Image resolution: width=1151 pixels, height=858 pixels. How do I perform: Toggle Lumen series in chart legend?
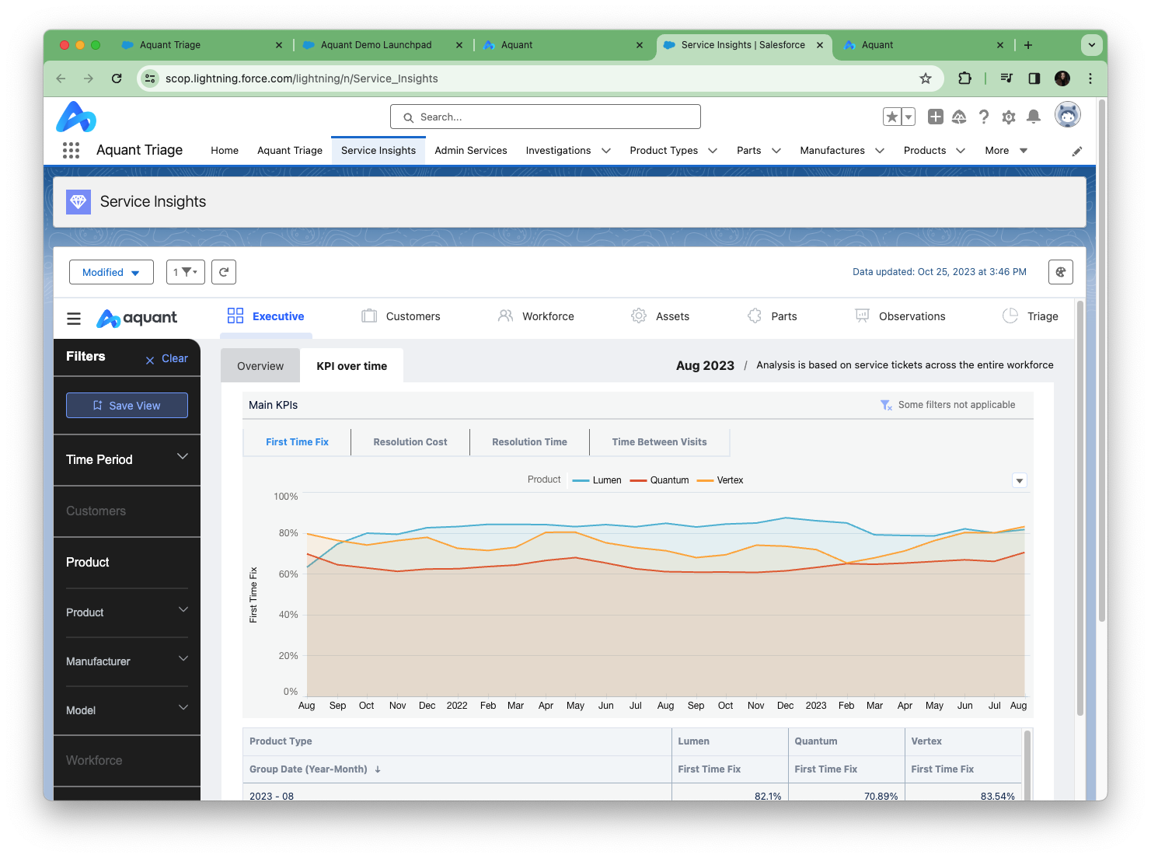click(x=597, y=480)
